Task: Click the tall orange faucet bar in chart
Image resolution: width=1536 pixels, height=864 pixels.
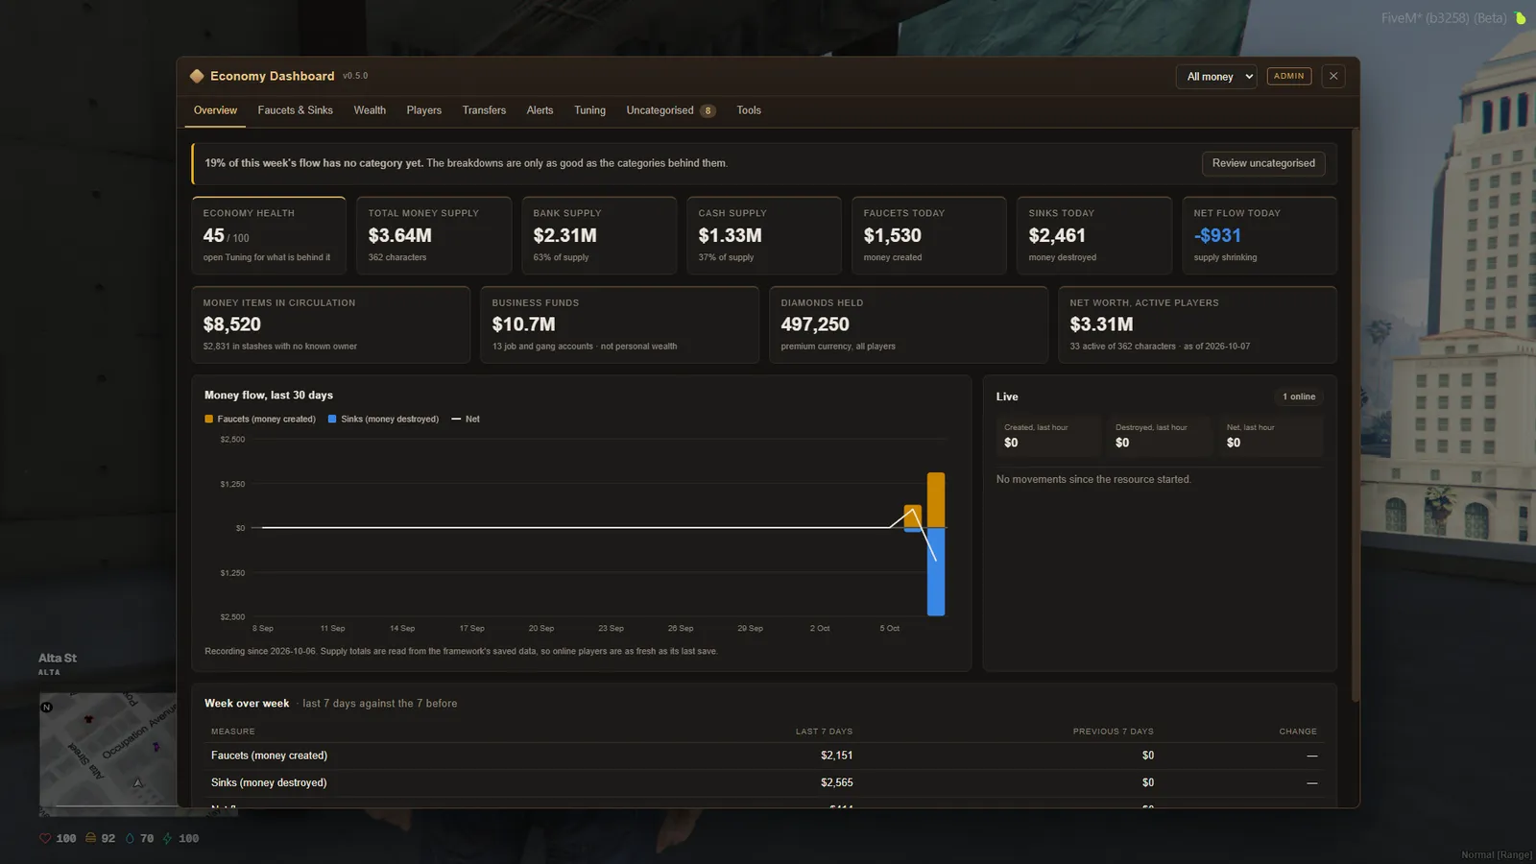Action: 935,499
